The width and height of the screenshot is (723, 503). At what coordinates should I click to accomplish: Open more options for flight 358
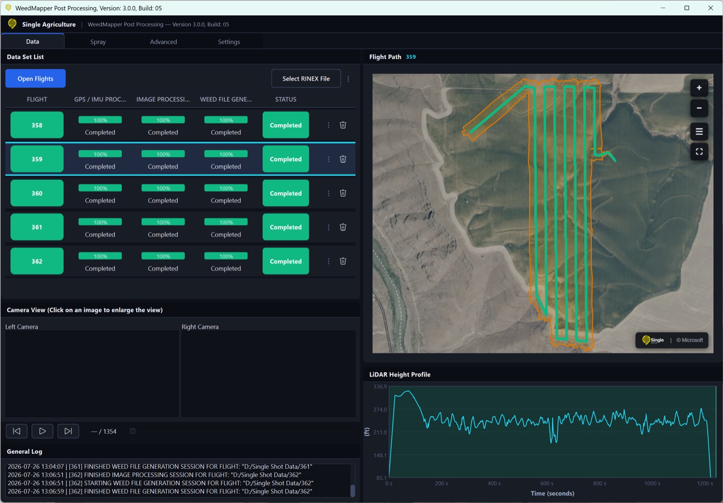pos(329,125)
